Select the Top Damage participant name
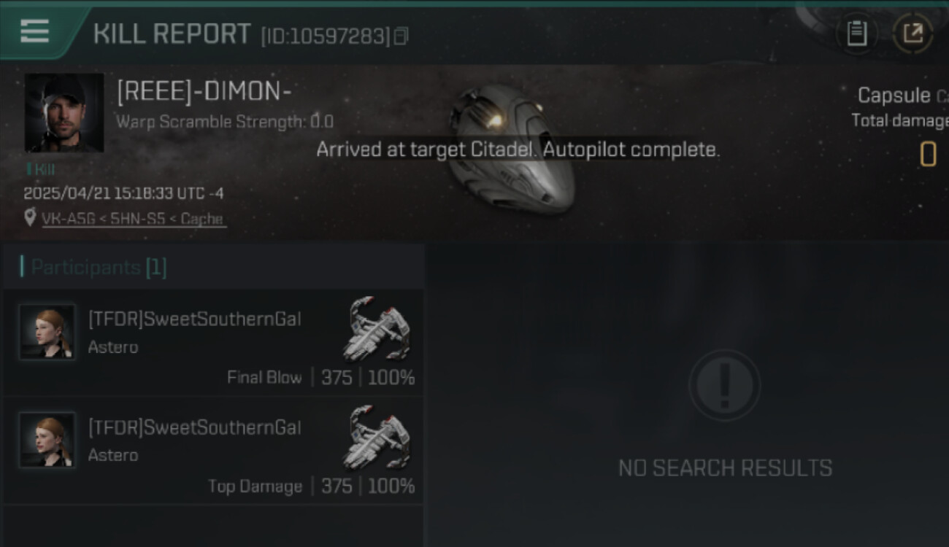Image resolution: width=949 pixels, height=547 pixels. 194,427
